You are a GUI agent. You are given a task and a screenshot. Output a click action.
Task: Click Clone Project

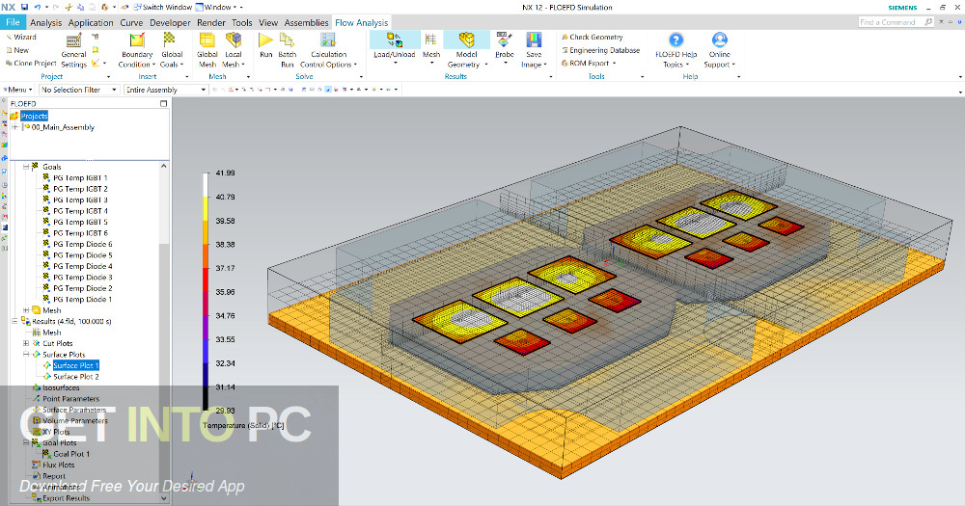click(31, 64)
